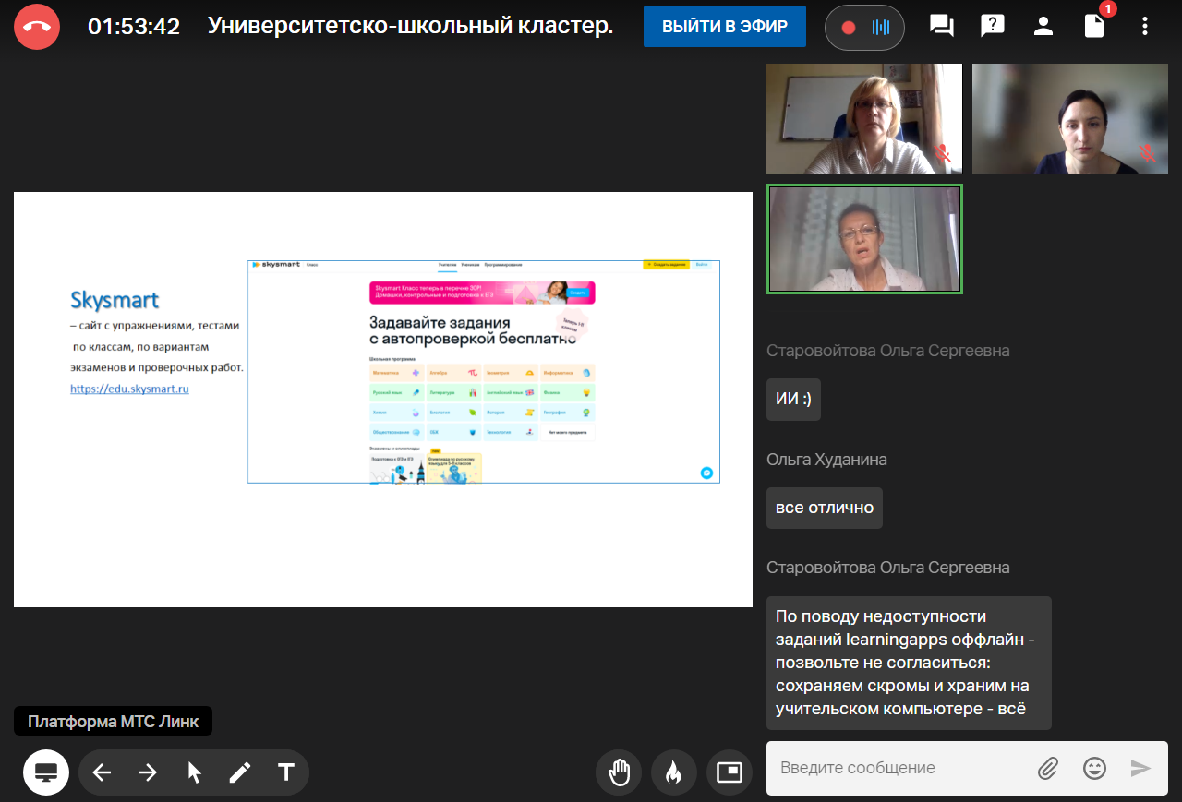This screenshot has height=802, width=1182.
Task: Toggle the recording indicator button
Action: point(864,27)
